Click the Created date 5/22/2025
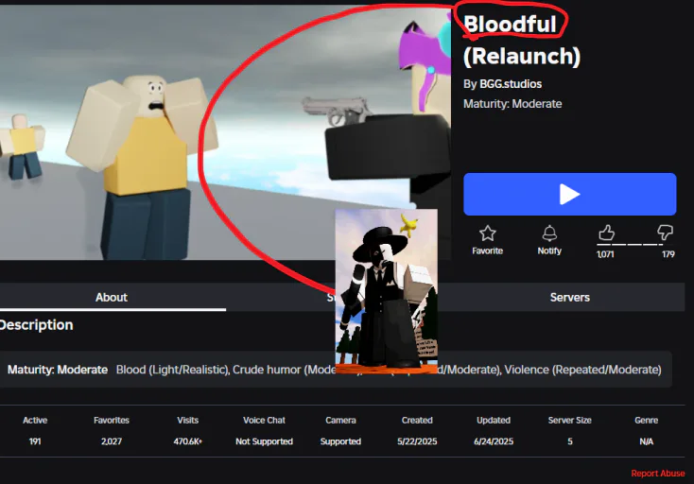694x484 pixels. coord(417,441)
